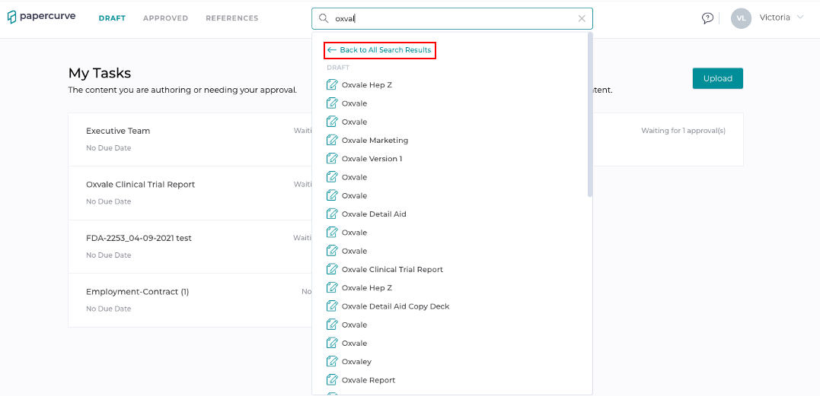Viewport: 820px width, 396px height.
Task: Clear the search text with X icon
Action: pyautogui.click(x=582, y=18)
